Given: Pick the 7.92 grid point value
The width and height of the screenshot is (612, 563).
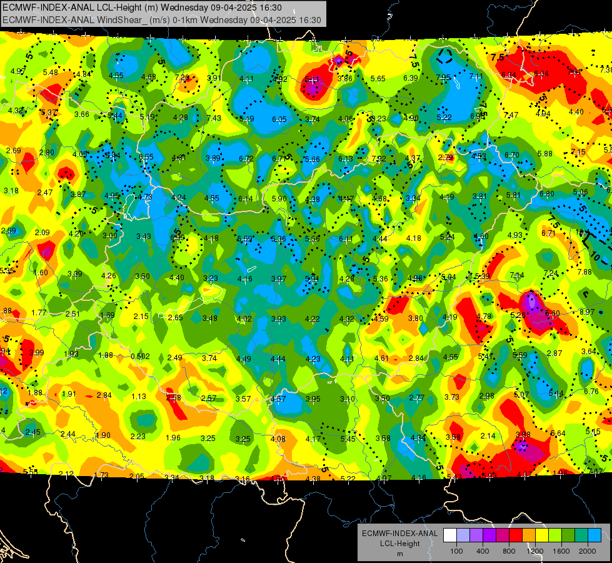Looking at the screenshot, I should pyautogui.click(x=379, y=159).
